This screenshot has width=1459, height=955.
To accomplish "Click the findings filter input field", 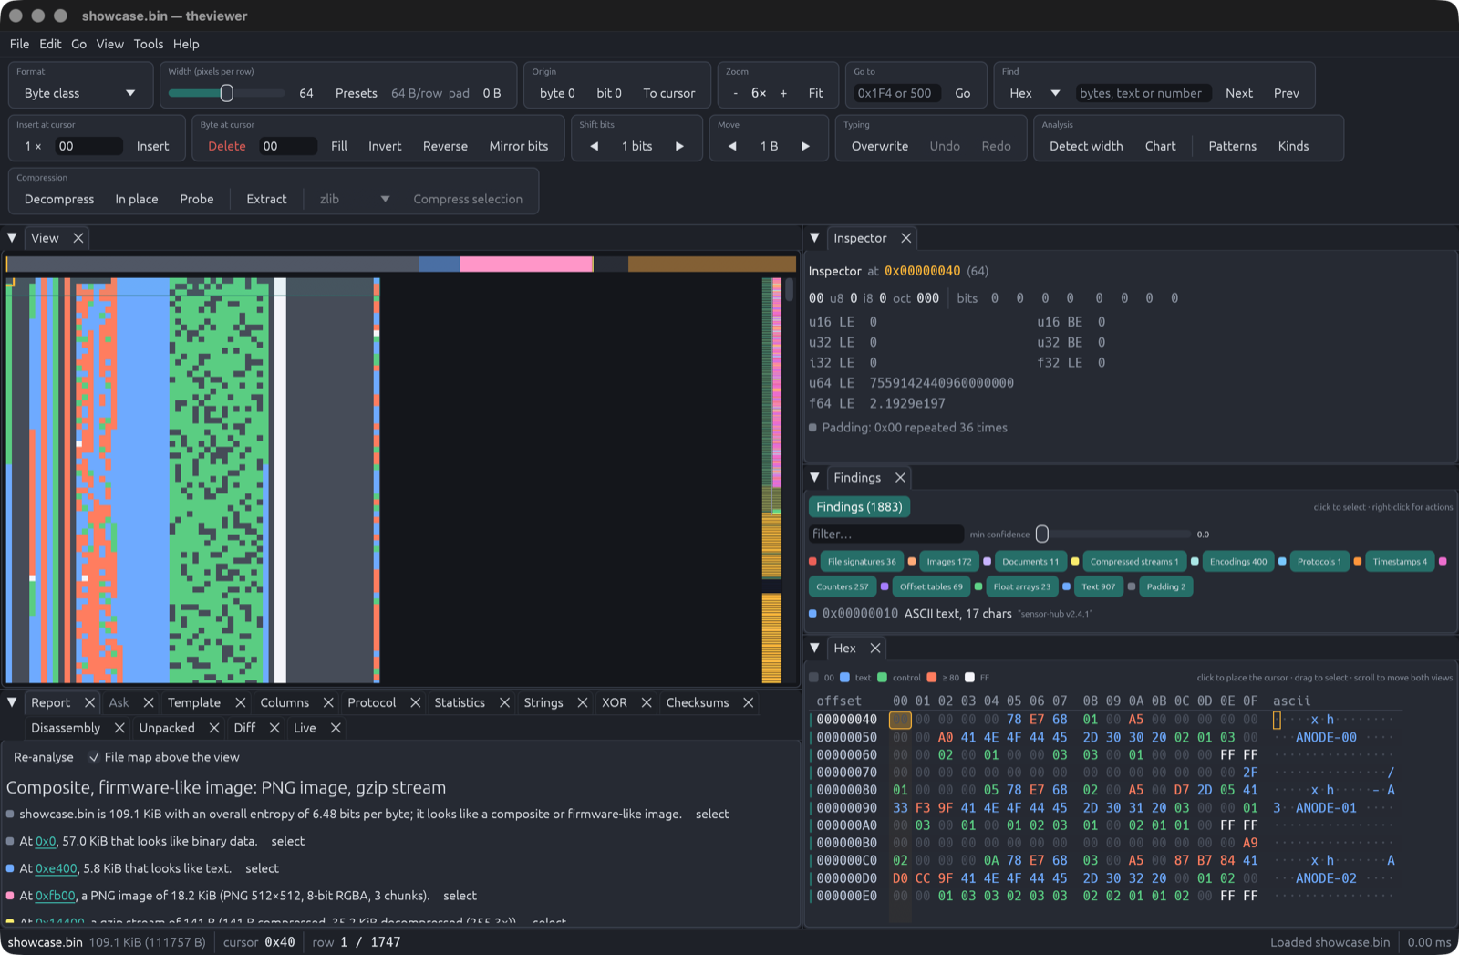I will click(885, 535).
